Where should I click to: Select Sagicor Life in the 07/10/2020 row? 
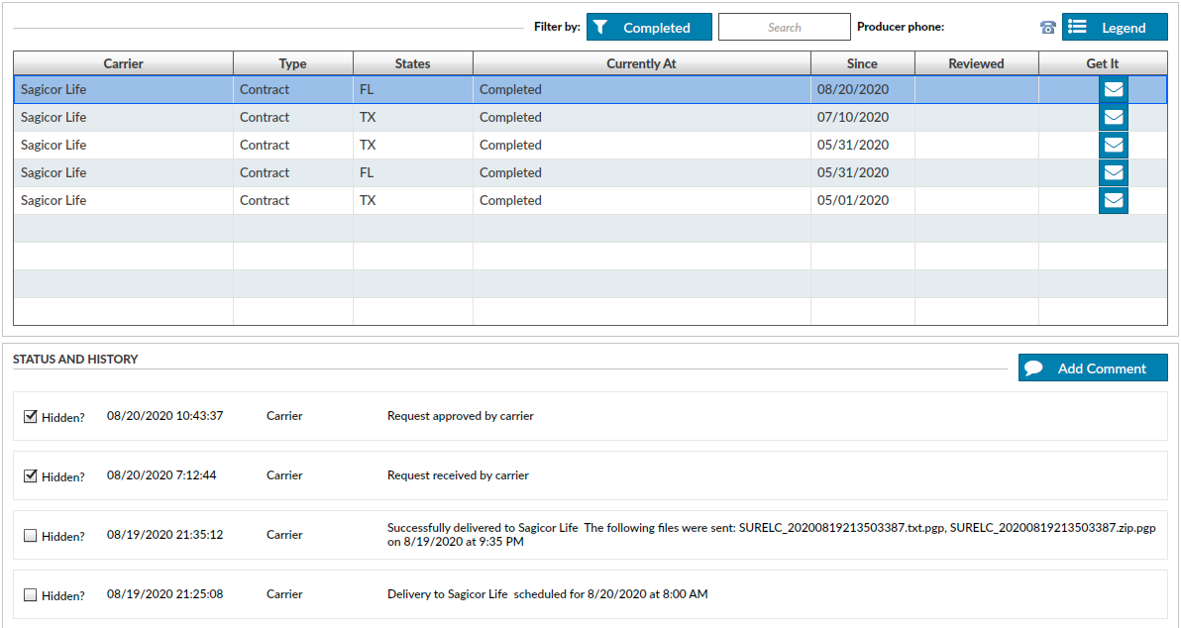[54, 118]
